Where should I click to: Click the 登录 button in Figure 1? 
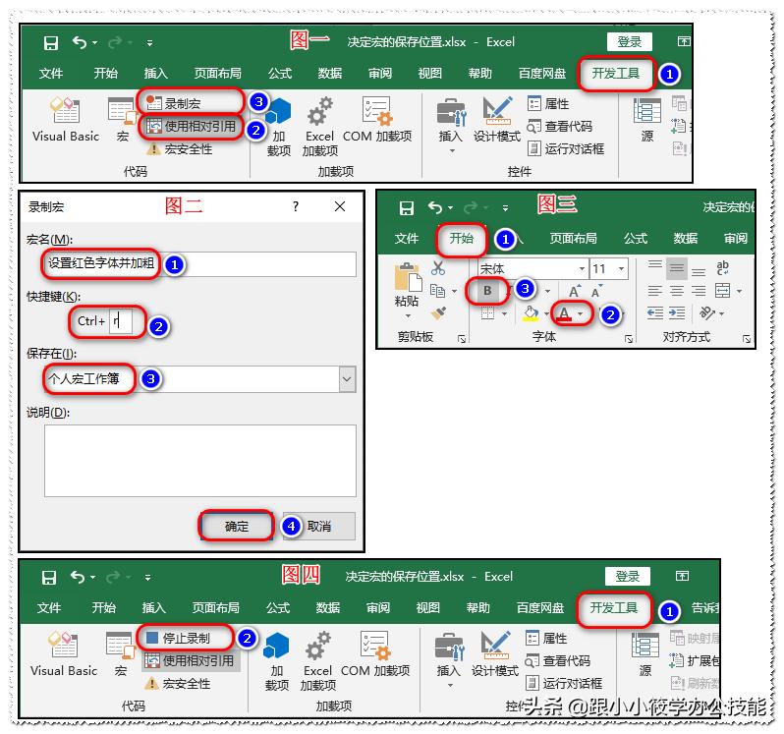[630, 42]
